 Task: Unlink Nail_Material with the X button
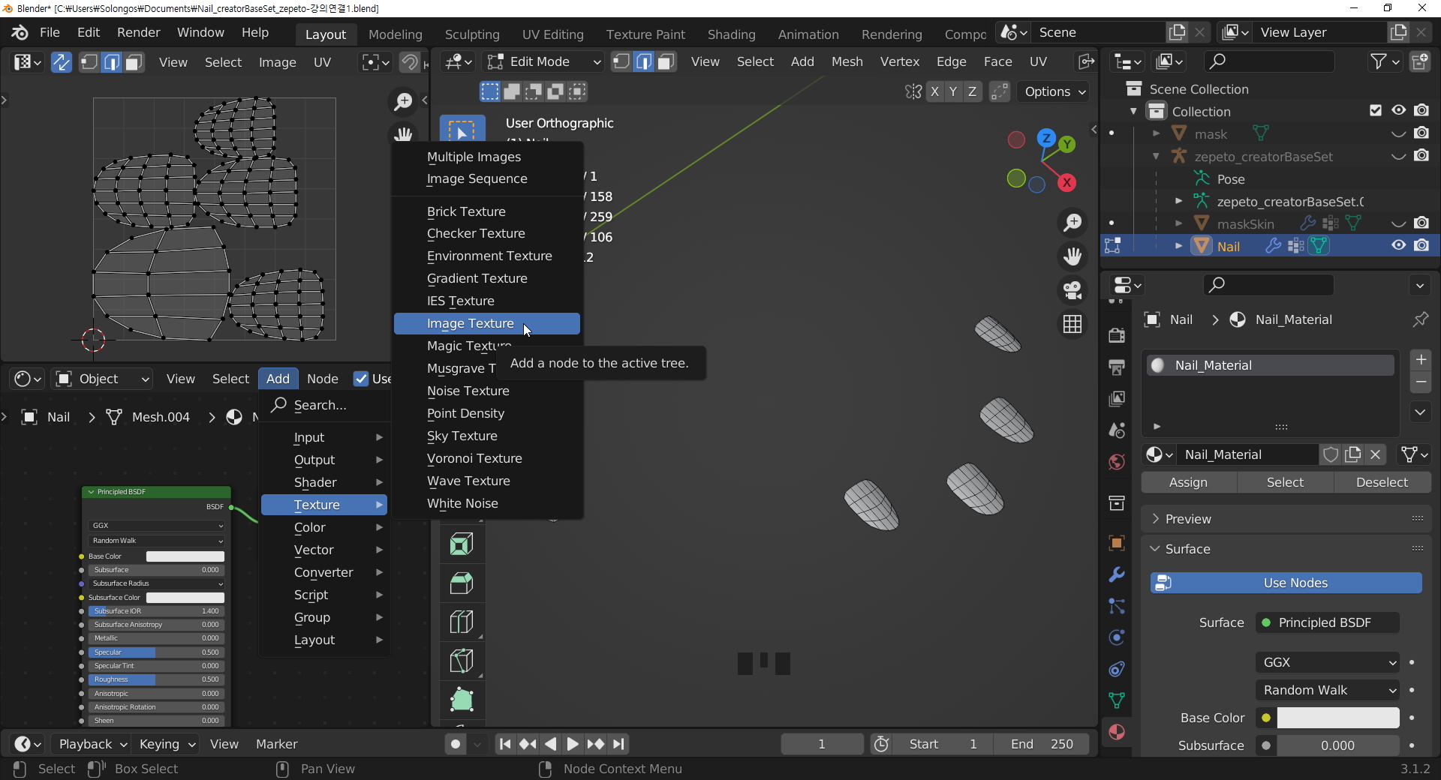1376,454
